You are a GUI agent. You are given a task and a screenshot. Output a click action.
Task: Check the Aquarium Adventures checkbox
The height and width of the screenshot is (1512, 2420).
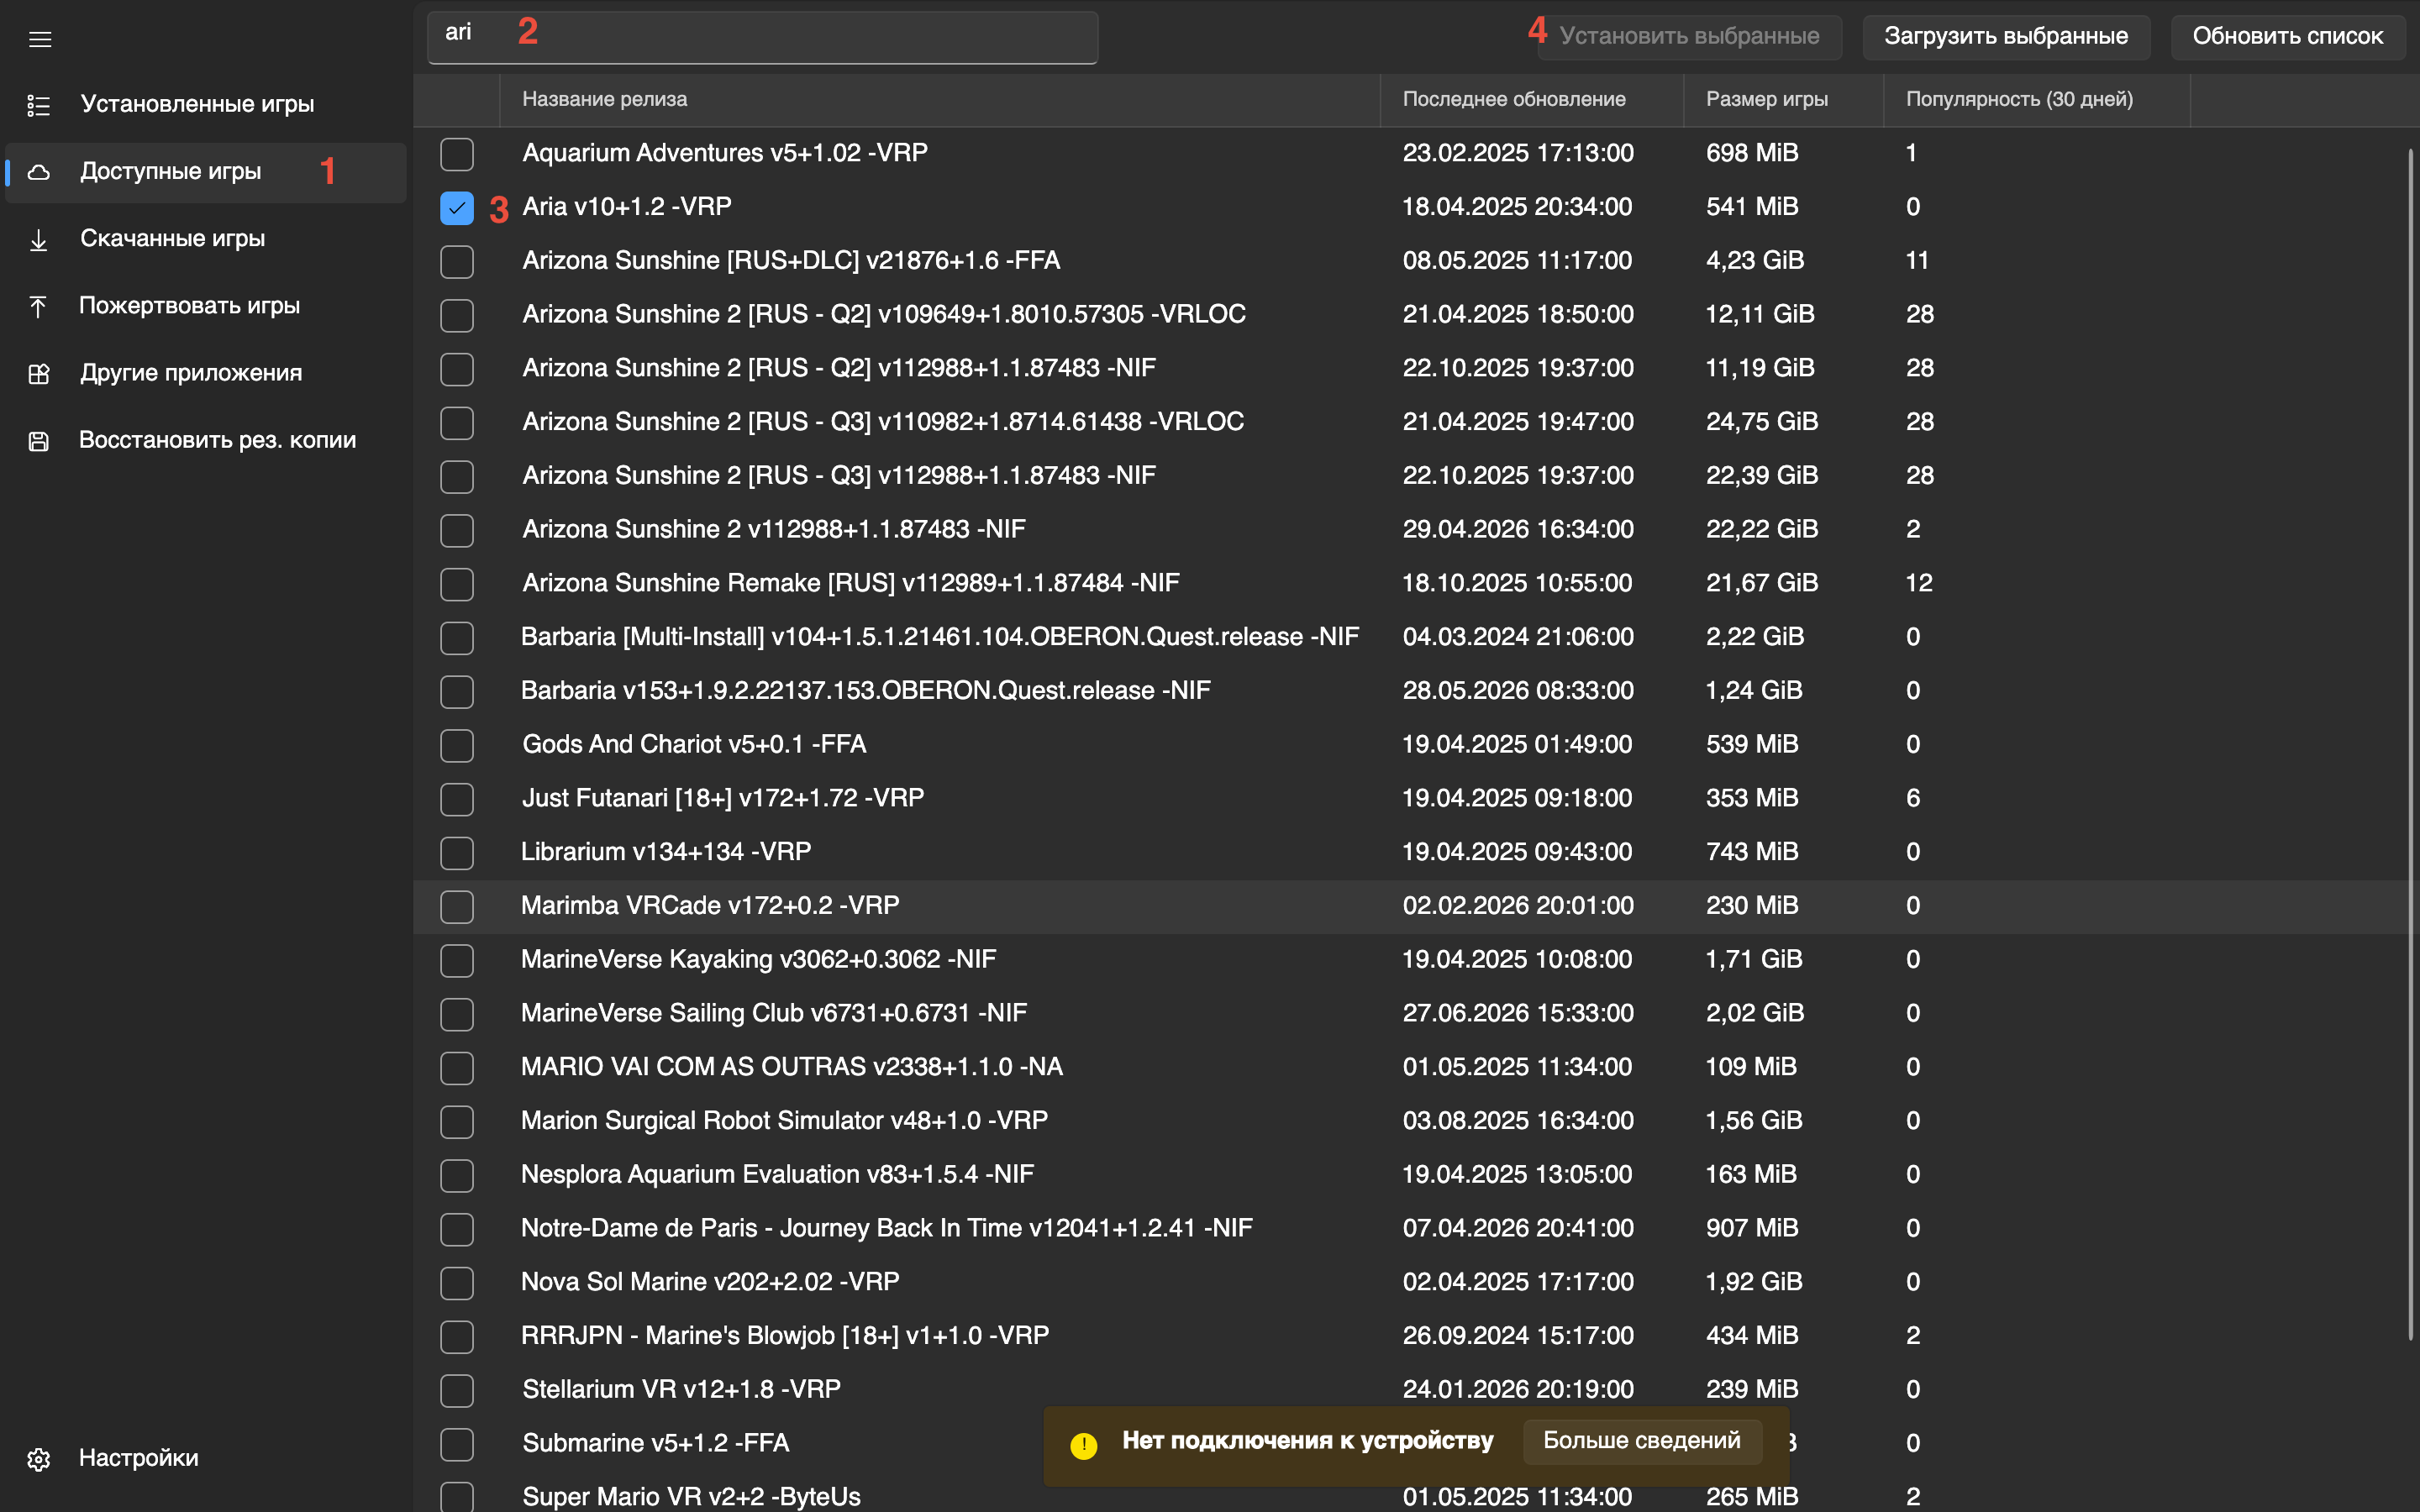coord(457,154)
